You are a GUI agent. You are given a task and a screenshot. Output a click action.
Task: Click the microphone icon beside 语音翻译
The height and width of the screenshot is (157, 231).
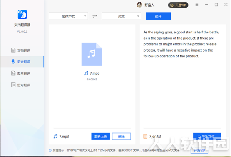(13, 62)
